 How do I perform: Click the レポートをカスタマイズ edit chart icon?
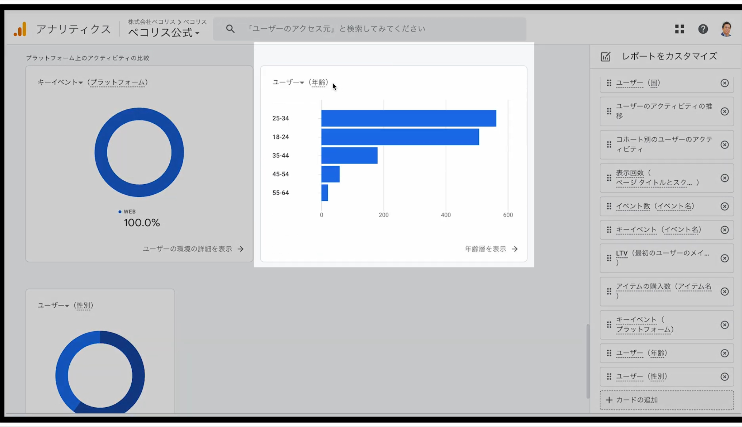(605, 57)
